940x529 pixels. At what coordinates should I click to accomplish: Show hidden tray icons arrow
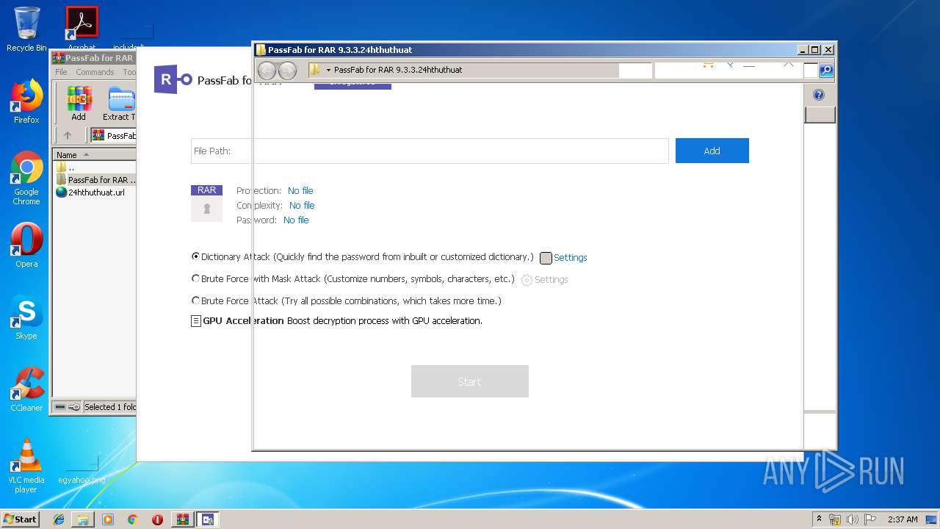coord(819,519)
